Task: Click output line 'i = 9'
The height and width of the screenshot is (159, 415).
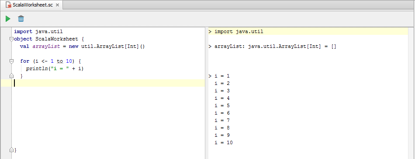Action: click(x=222, y=135)
